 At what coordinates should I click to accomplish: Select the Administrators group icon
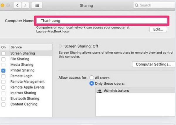point(99,91)
